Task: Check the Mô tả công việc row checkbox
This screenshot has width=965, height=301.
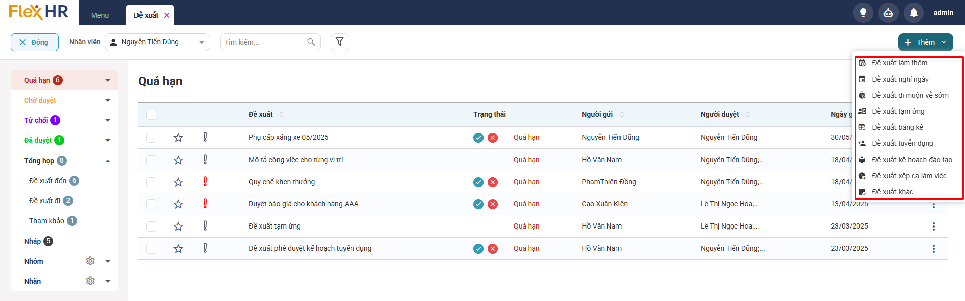Action: pyautogui.click(x=151, y=160)
